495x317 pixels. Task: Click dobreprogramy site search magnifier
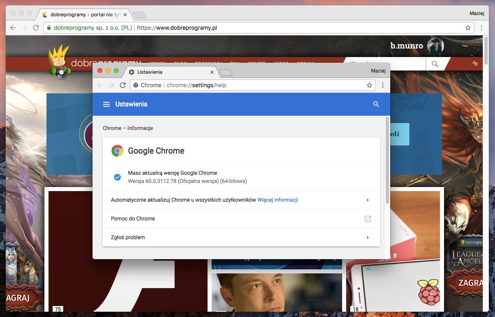tap(435, 64)
